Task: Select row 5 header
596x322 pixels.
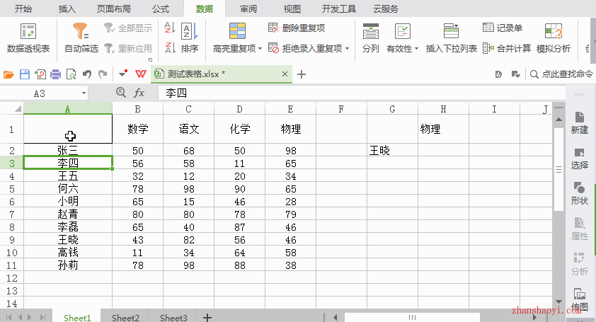Action: tap(12, 189)
